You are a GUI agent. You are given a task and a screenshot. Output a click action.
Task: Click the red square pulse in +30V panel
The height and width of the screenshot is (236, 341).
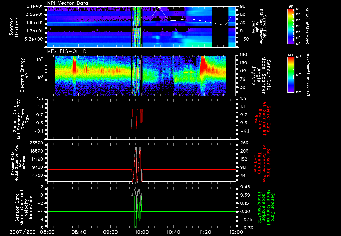click(137, 119)
